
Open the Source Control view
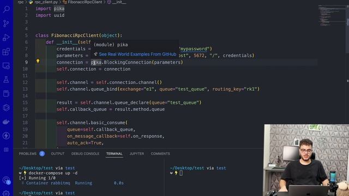[x=6, y=23]
